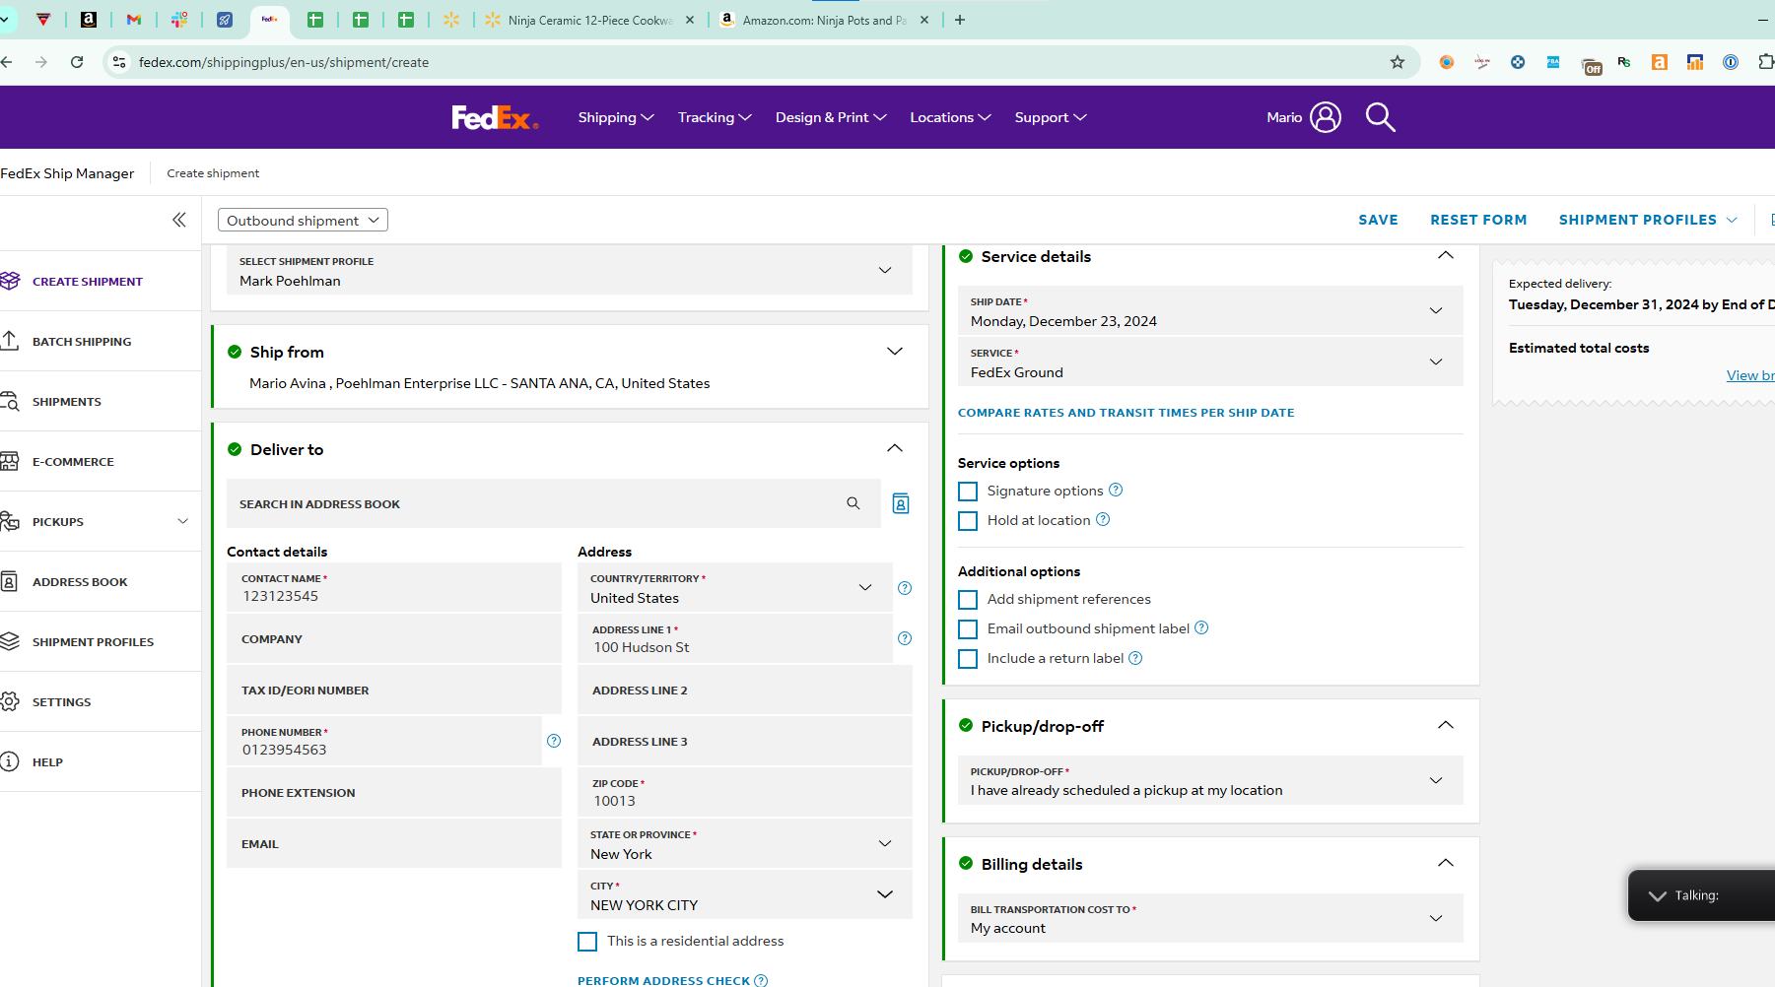The height and width of the screenshot is (987, 1775).
Task: Show help for Hold at location
Action: 1103,519
